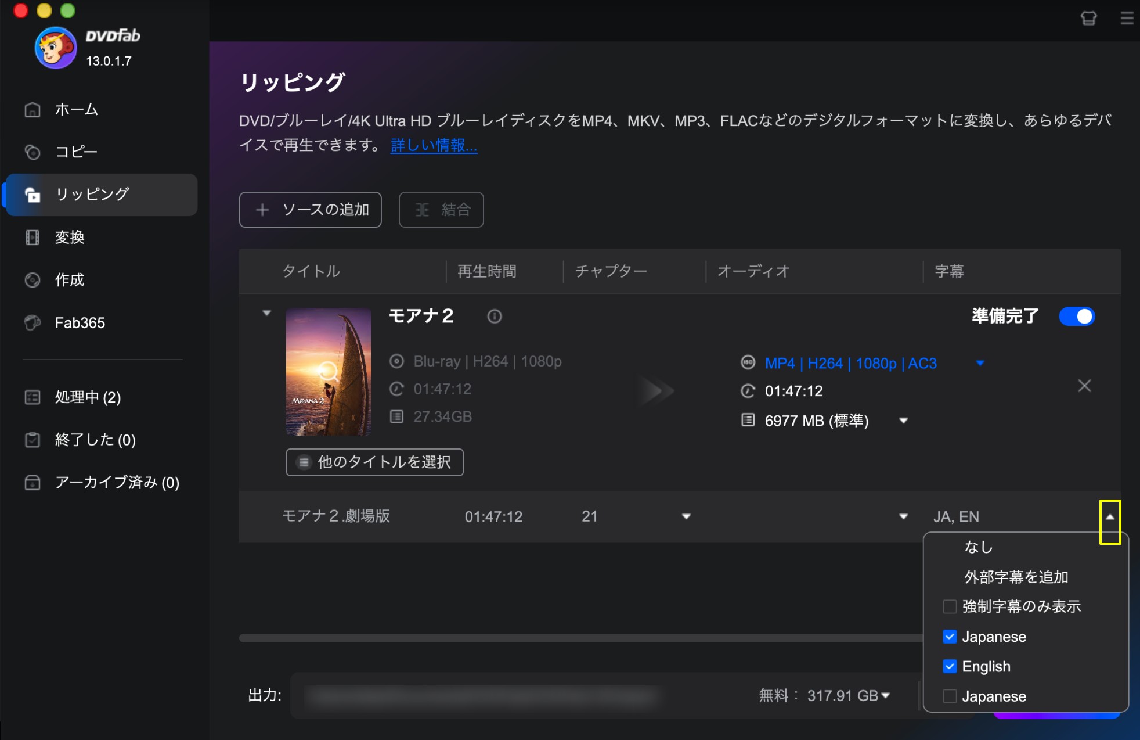The height and width of the screenshot is (740, 1140).
Task: Check 強制字幕のみ表示 checkbox
Action: [950, 607]
